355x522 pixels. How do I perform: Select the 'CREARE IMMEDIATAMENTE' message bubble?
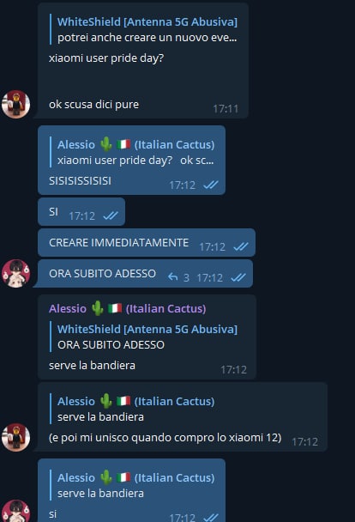click(147, 242)
